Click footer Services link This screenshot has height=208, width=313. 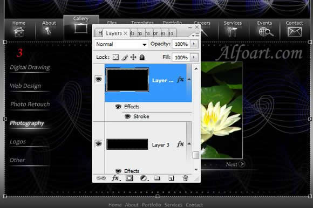tap(173, 205)
